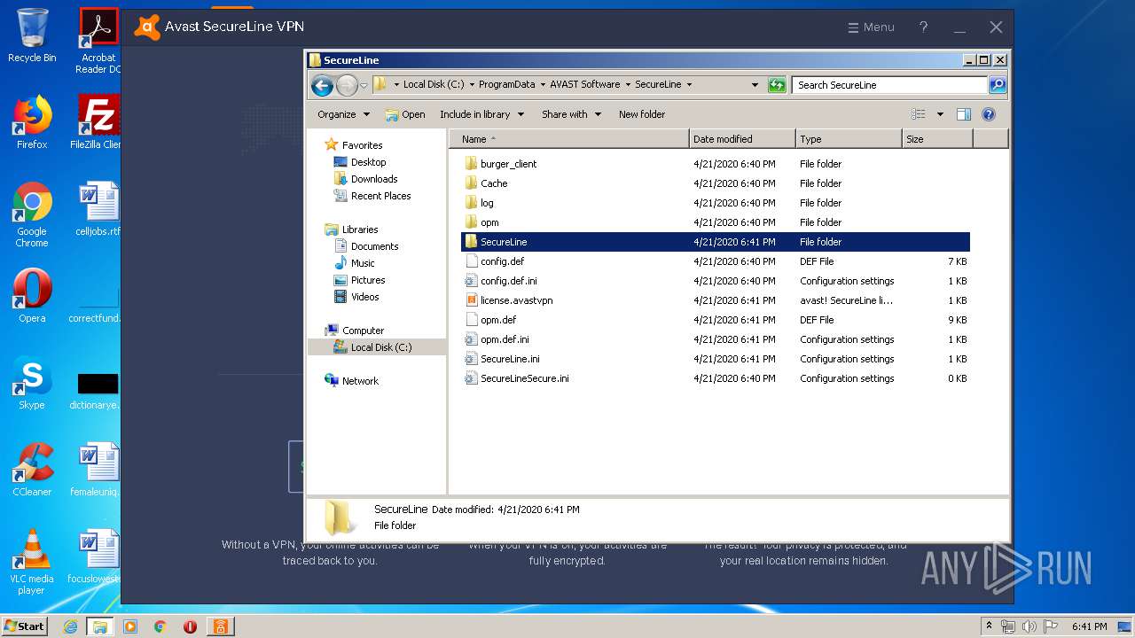Sort by the Name column header

point(569,139)
